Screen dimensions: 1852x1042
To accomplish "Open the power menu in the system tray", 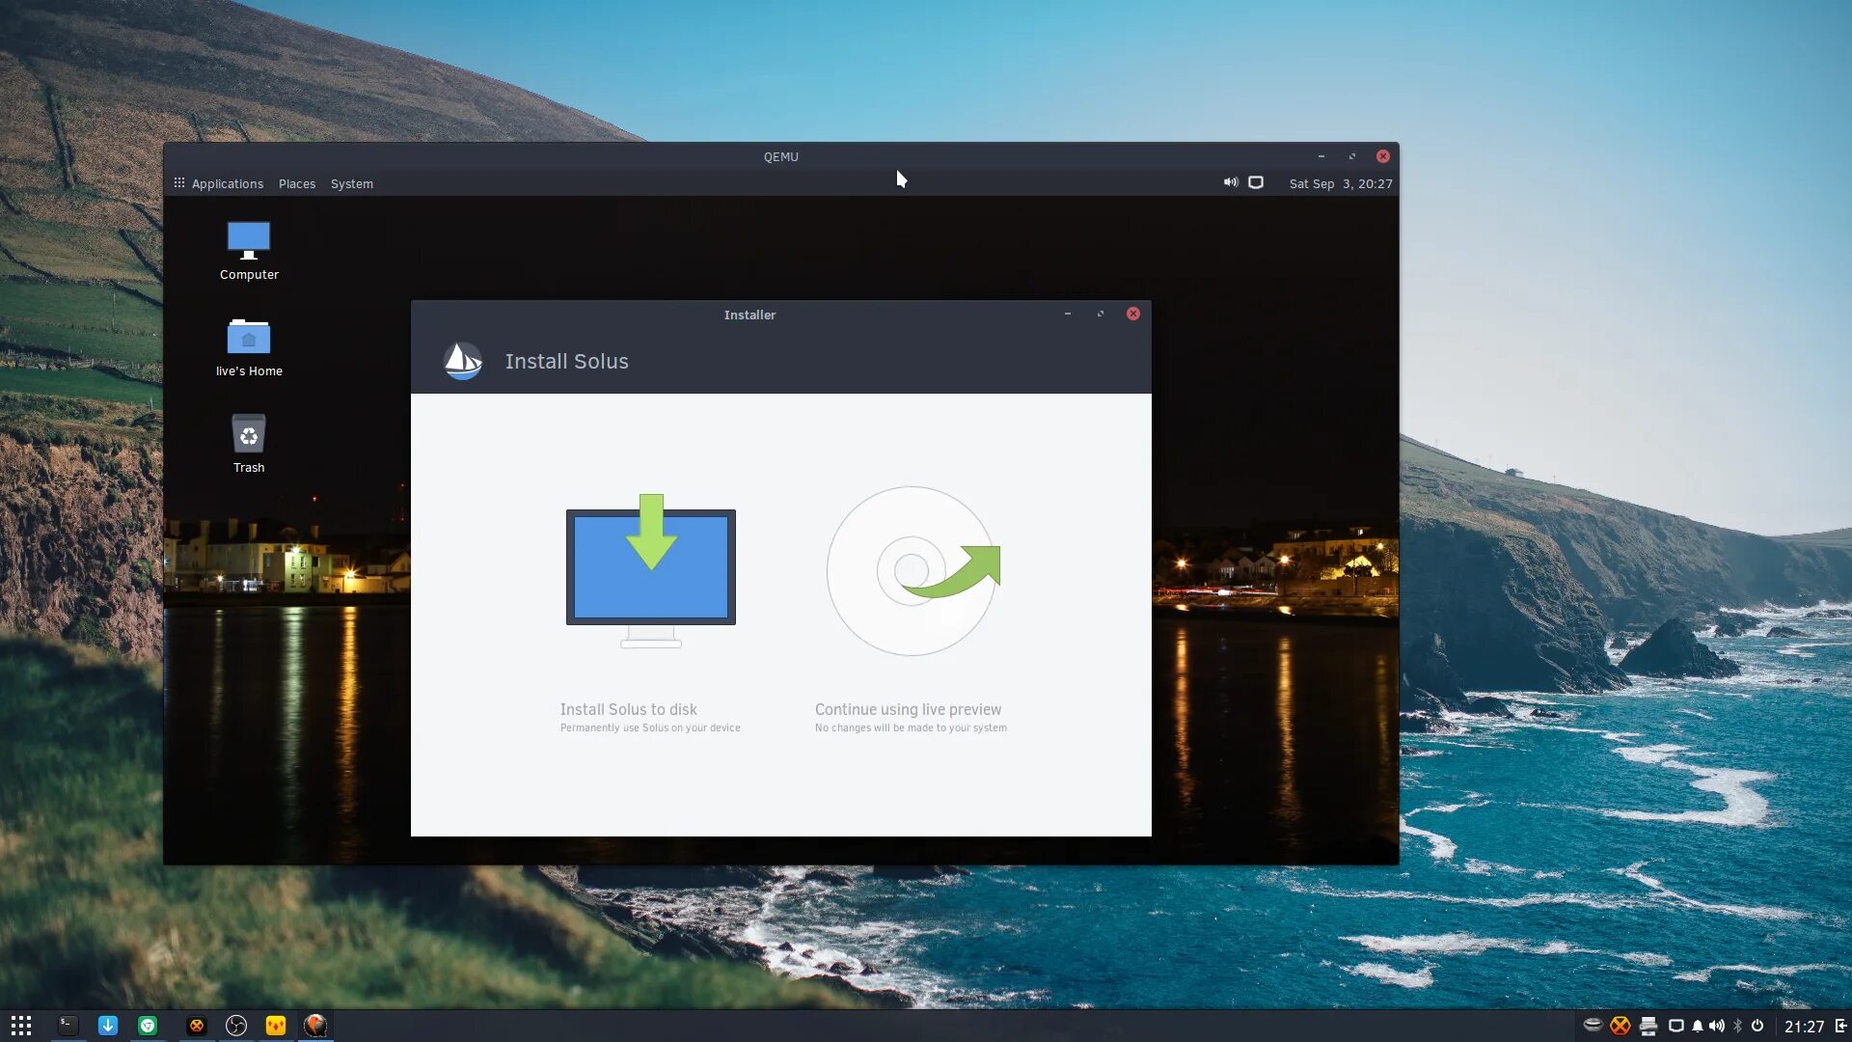I will pos(1757,1026).
